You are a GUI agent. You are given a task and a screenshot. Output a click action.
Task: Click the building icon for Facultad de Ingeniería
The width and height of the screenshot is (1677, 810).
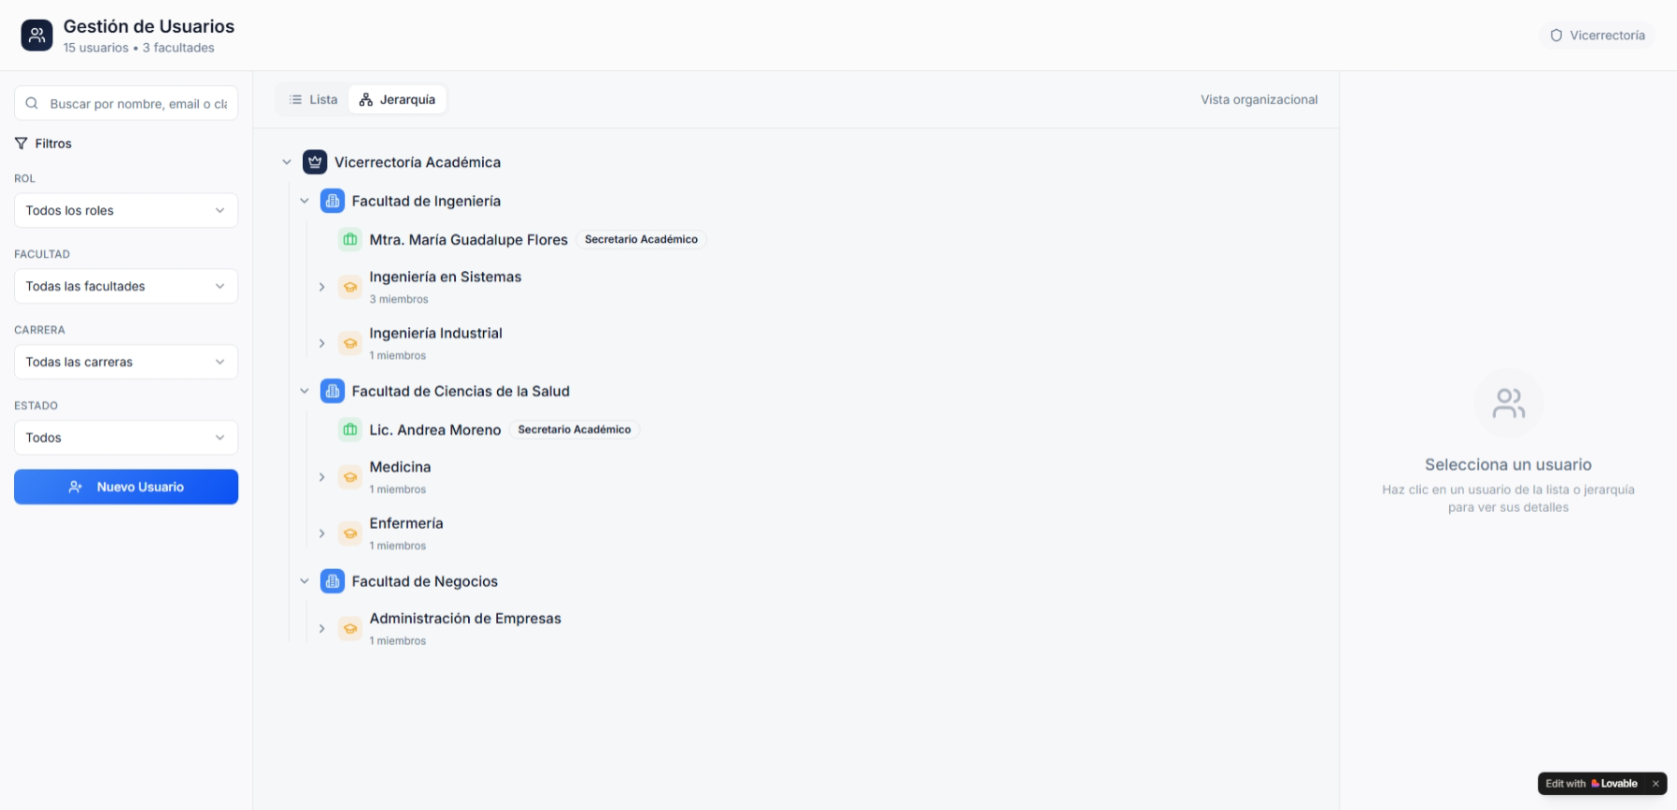click(332, 202)
